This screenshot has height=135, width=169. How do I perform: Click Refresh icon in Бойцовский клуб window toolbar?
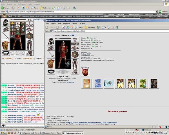tap(23, 8)
